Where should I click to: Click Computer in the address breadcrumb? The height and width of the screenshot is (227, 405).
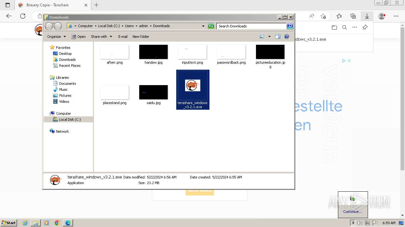tap(85, 26)
